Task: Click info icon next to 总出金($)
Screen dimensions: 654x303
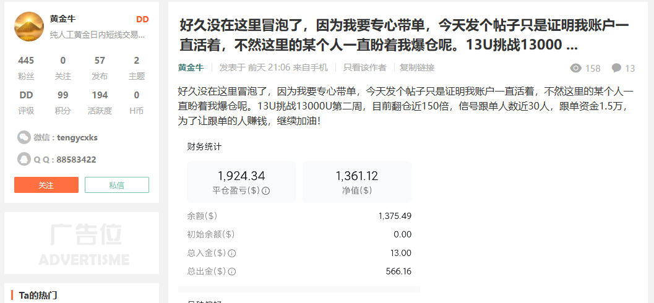Action: (232, 271)
